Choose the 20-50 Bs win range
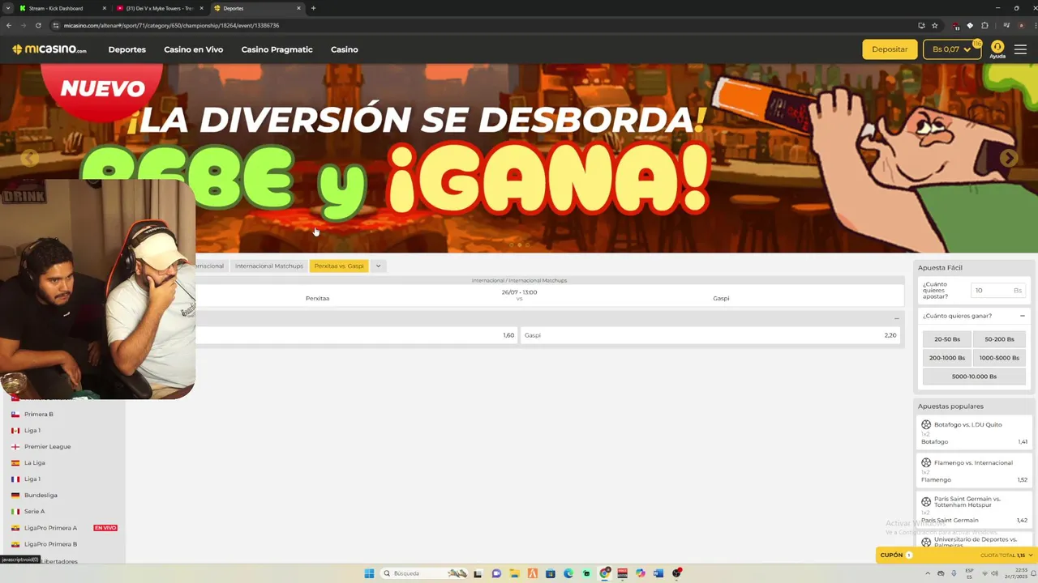The width and height of the screenshot is (1038, 583). click(x=947, y=339)
